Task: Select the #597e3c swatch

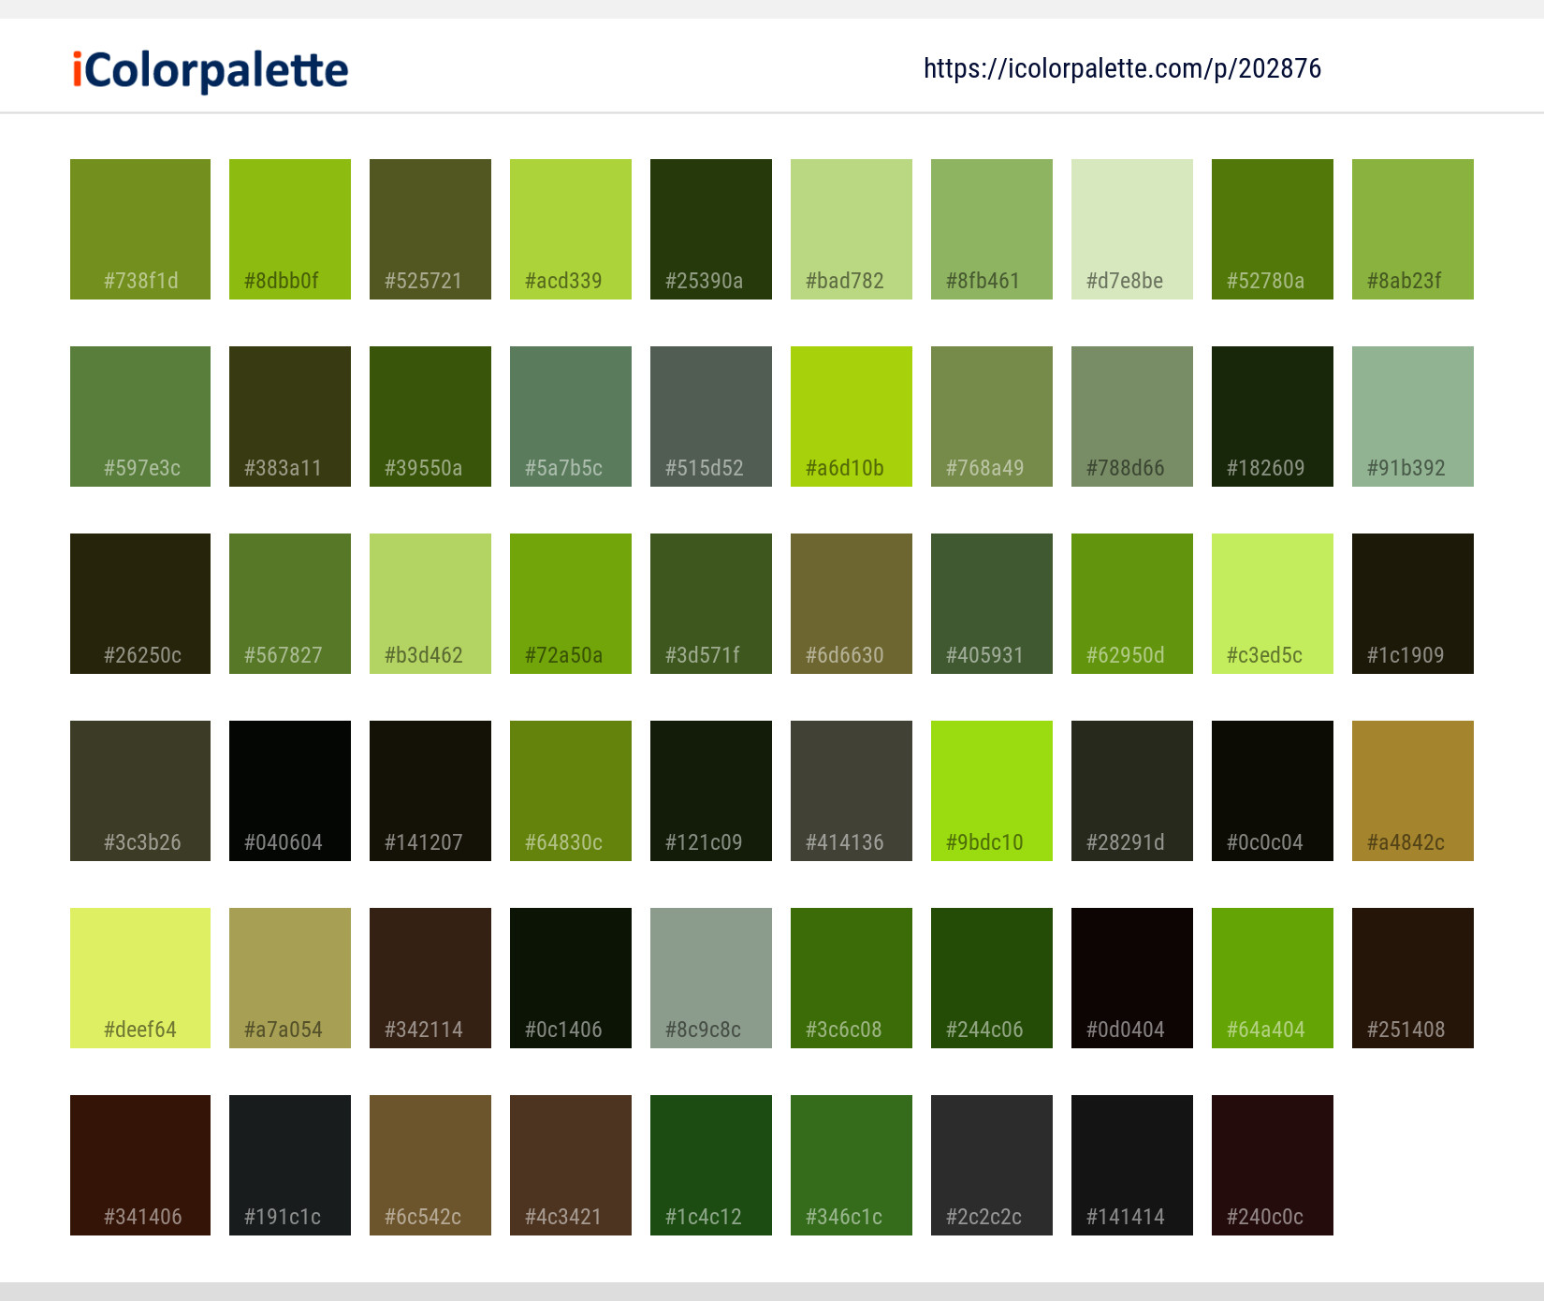Action: 140,417
